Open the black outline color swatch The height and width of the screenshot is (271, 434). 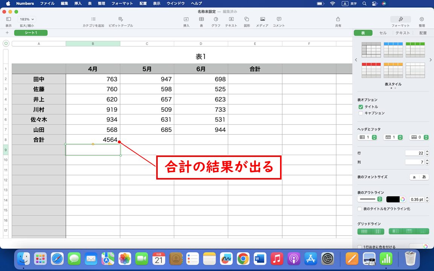(x=394, y=199)
